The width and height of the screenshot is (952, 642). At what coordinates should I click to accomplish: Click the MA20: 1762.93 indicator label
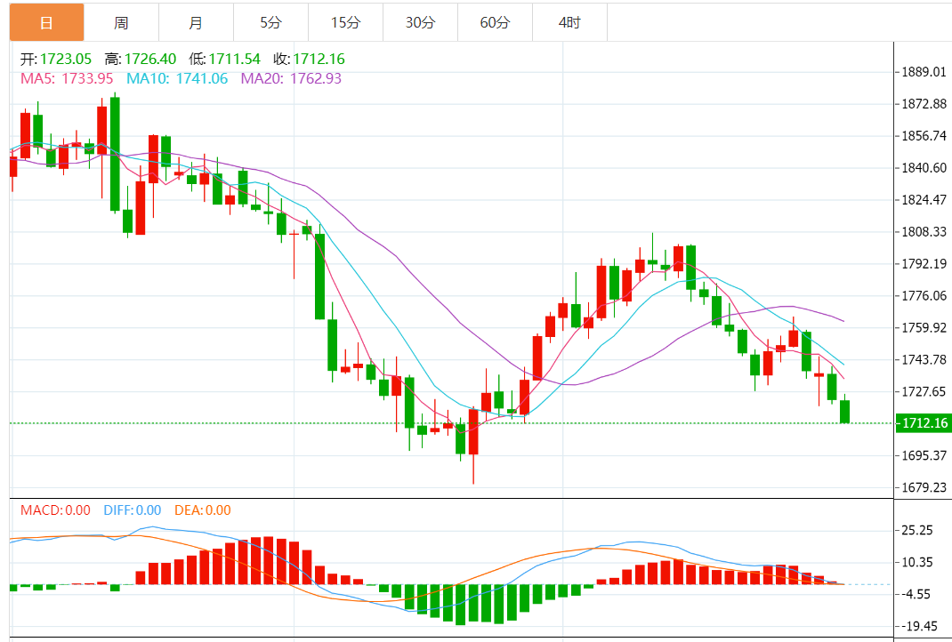(292, 78)
